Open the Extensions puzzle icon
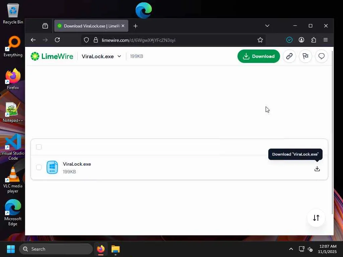Screen dimensions: 343x257 pos(314,40)
